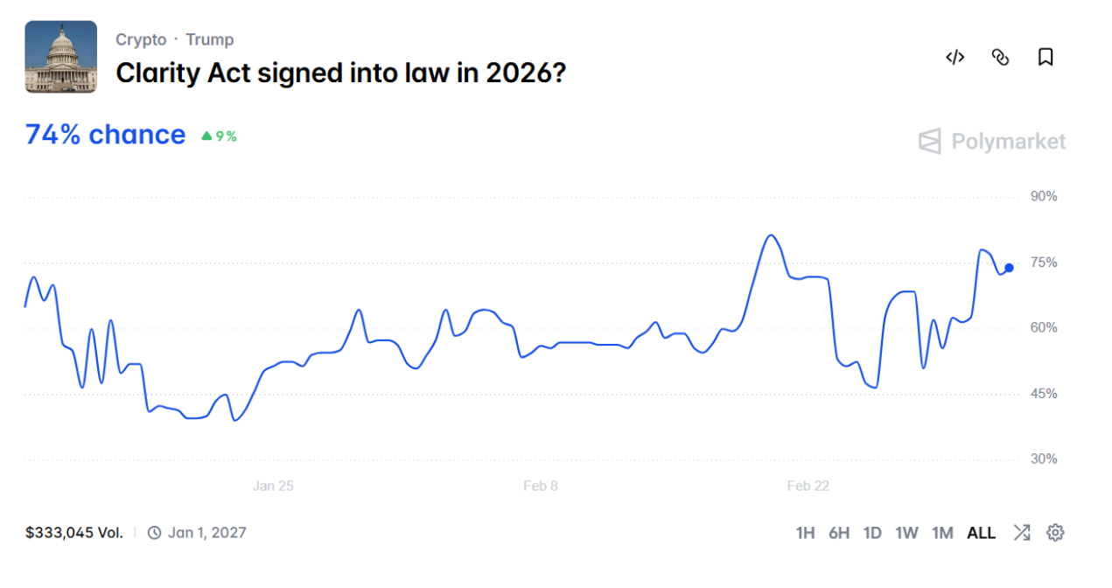Open the Trump category link
1112x588 pixels.
click(210, 39)
